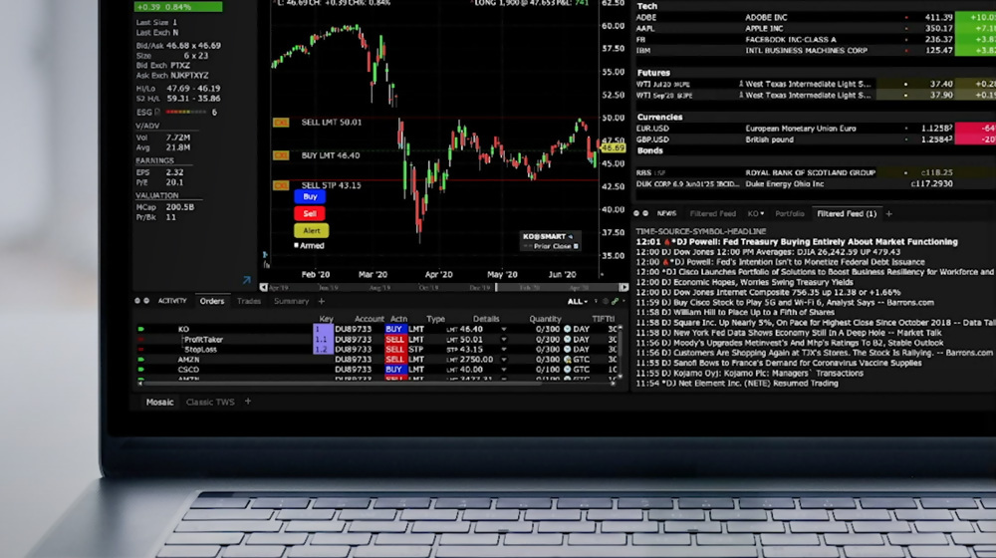This screenshot has width=996, height=558.
Task: Open the Classic TWS layout tab
Action: click(x=212, y=402)
